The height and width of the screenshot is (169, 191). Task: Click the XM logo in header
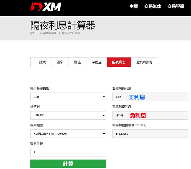pos(46,7)
